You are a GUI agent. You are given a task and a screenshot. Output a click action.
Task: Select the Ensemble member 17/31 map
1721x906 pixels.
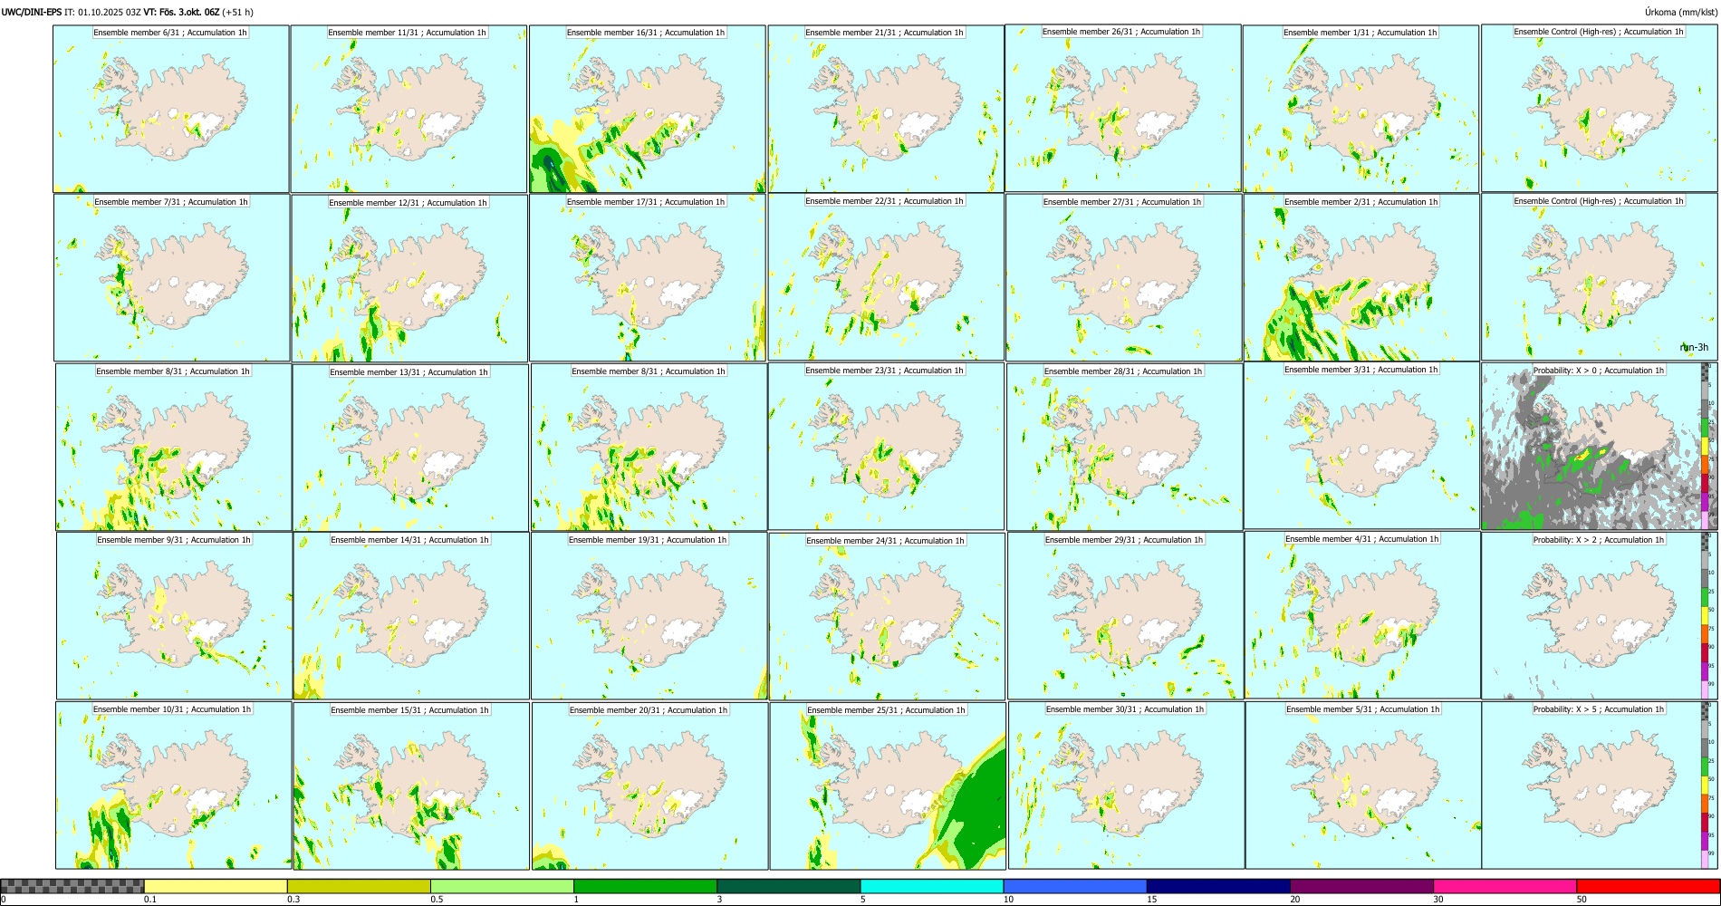648,278
